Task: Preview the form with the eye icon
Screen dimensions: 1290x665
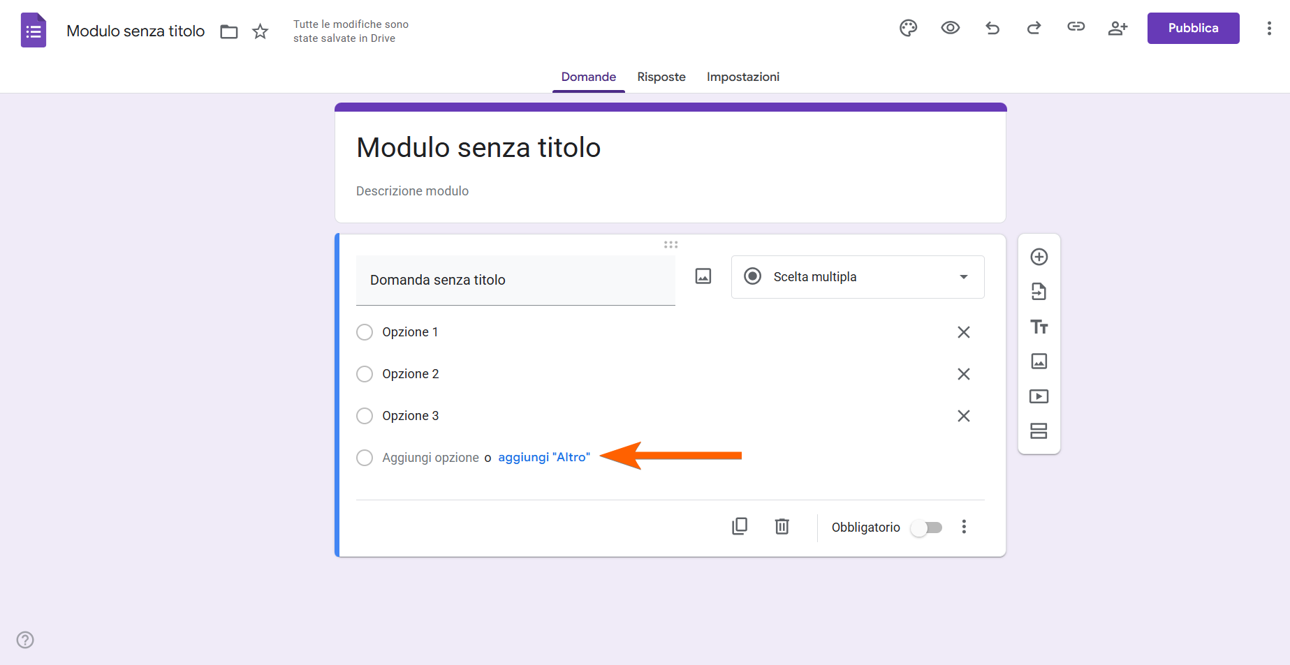Action: (950, 28)
